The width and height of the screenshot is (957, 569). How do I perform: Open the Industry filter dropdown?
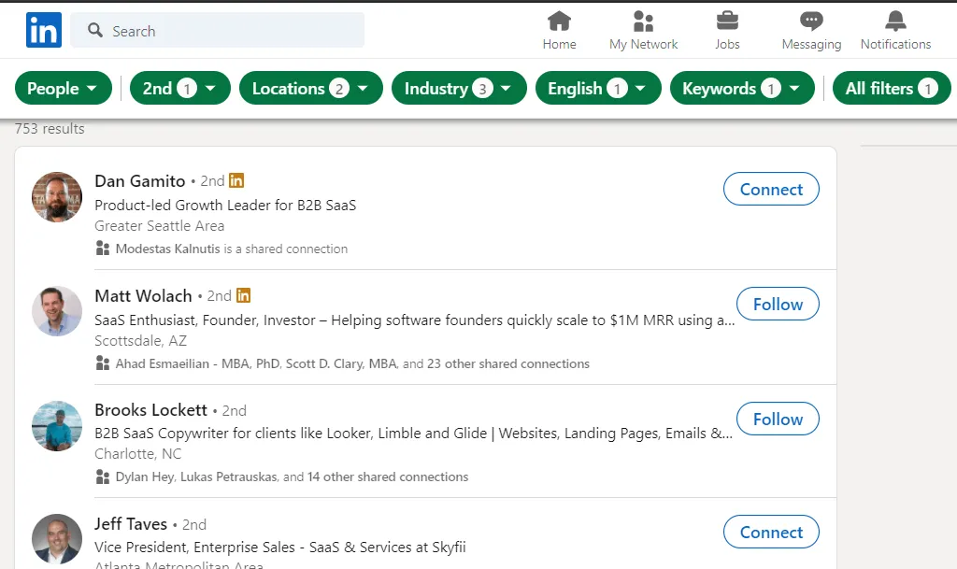pyautogui.click(x=458, y=89)
